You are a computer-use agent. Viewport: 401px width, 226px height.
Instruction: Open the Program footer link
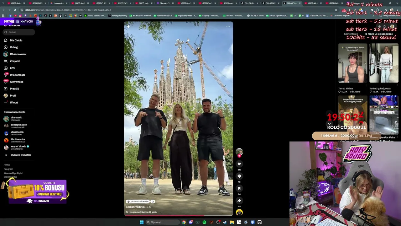click(8, 169)
